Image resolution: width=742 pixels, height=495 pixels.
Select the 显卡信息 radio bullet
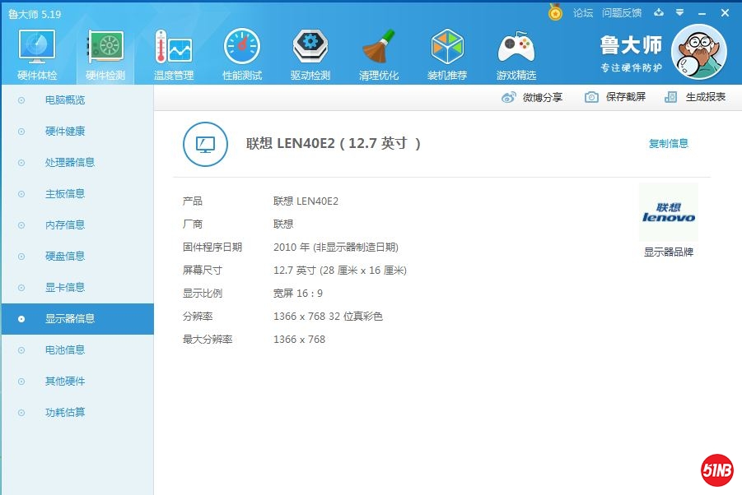(x=23, y=288)
